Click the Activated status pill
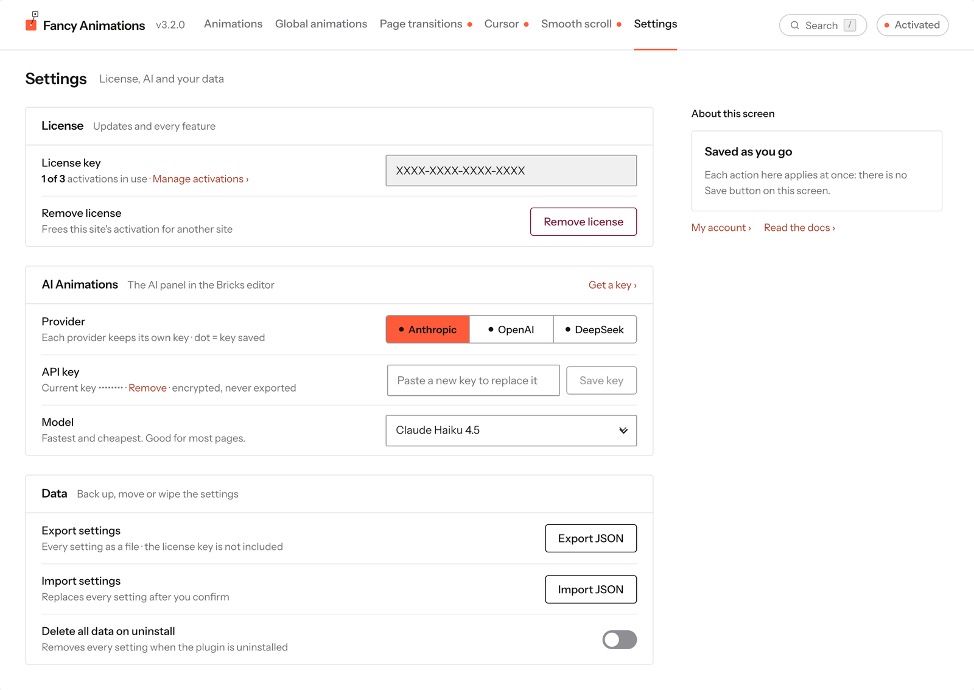 coord(912,25)
